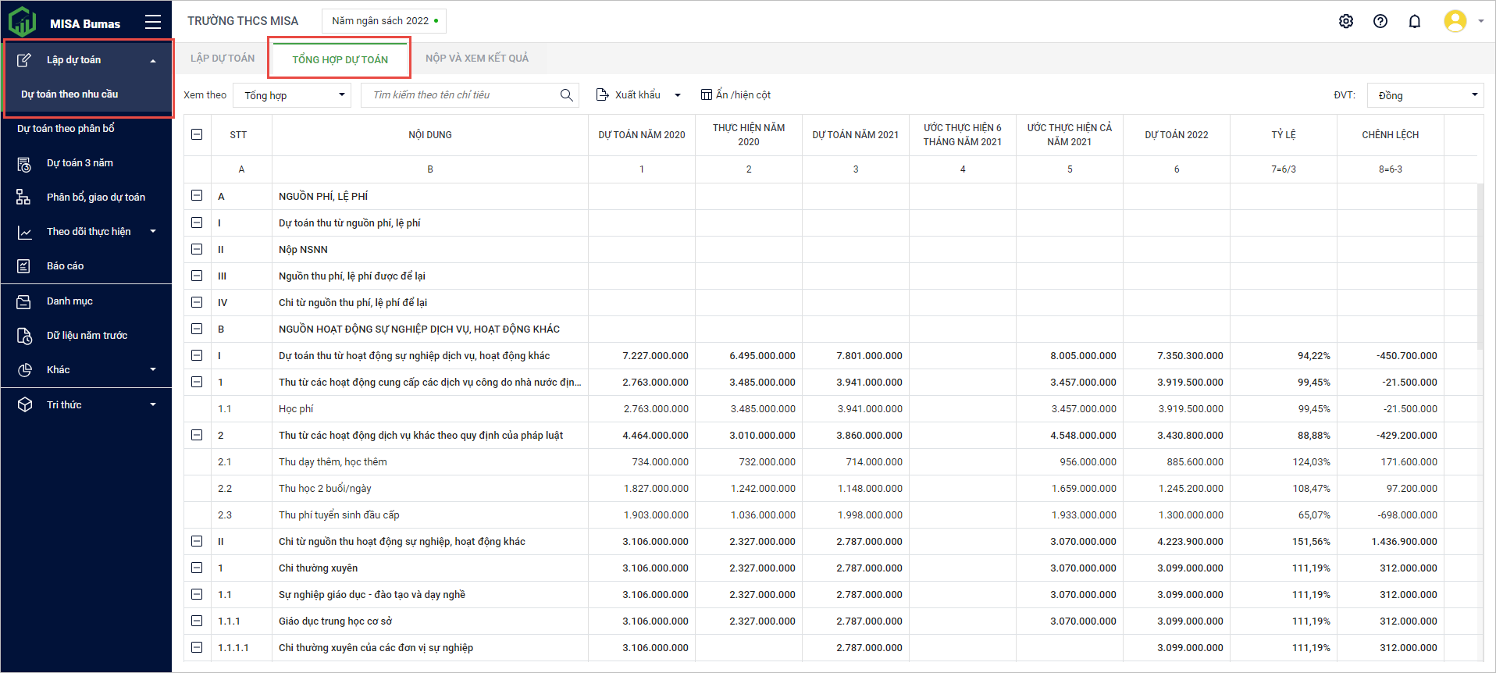The image size is (1496, 673).
Task: Collapse the Chi thường xuyên row
Action: coord(197,568)
